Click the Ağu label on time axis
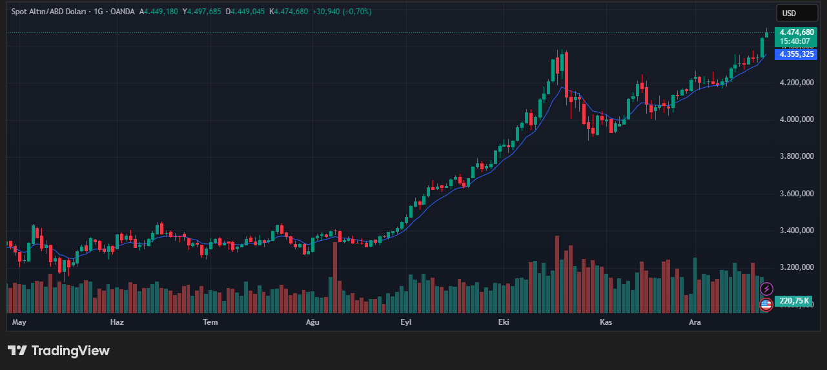827x370 pixels. (x=312, y=322)
